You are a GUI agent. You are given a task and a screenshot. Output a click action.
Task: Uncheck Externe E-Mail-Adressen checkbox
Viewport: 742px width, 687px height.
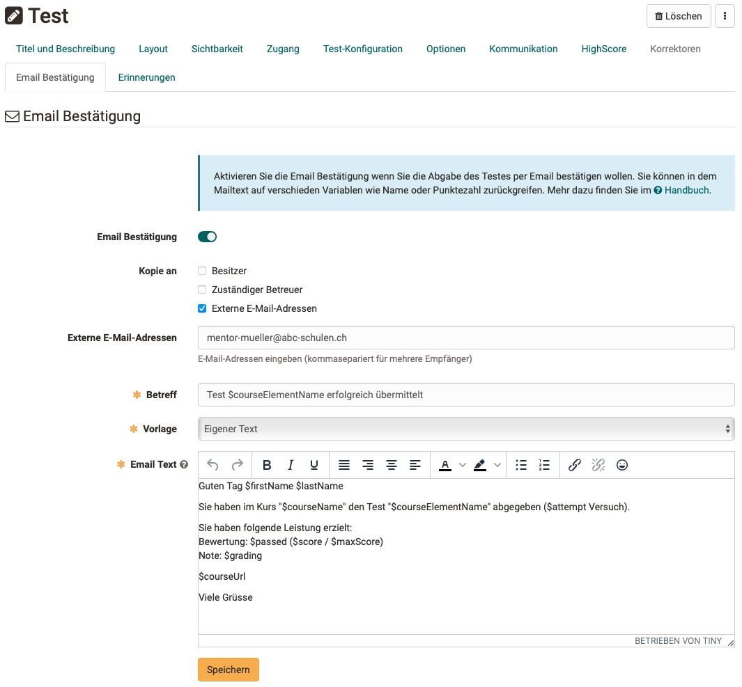pos(202,308)
